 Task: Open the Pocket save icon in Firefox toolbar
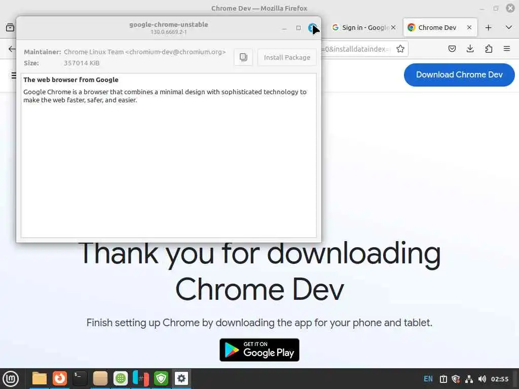pyautogui.click(x=452, y=49)
